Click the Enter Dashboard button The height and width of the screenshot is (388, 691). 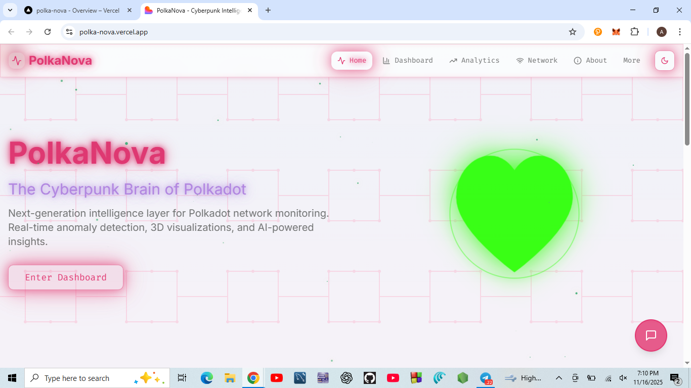pos(66,277)
